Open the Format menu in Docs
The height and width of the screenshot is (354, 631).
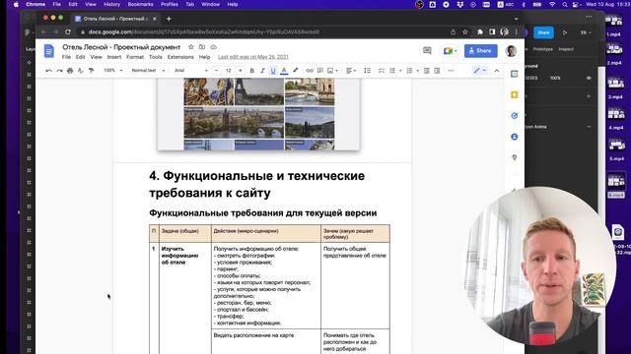click(135, 57)
